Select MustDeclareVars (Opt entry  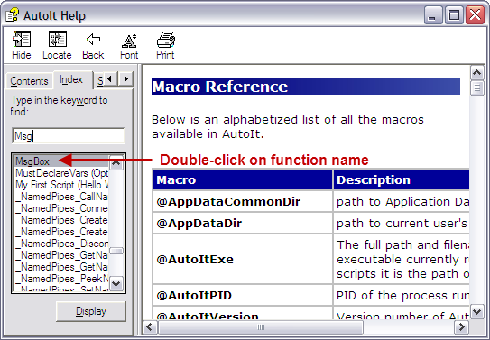[61, 173]
